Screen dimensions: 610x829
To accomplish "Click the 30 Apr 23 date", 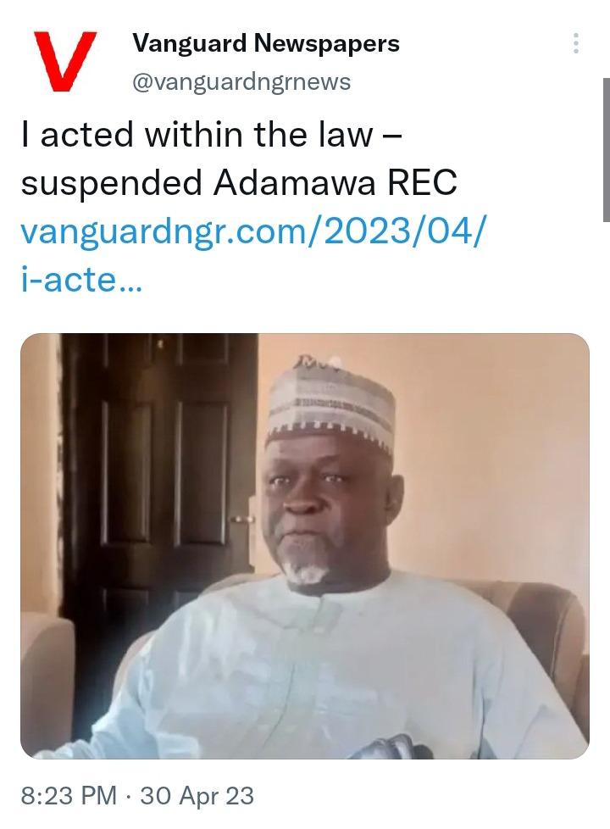I will [x=197, y=796].
